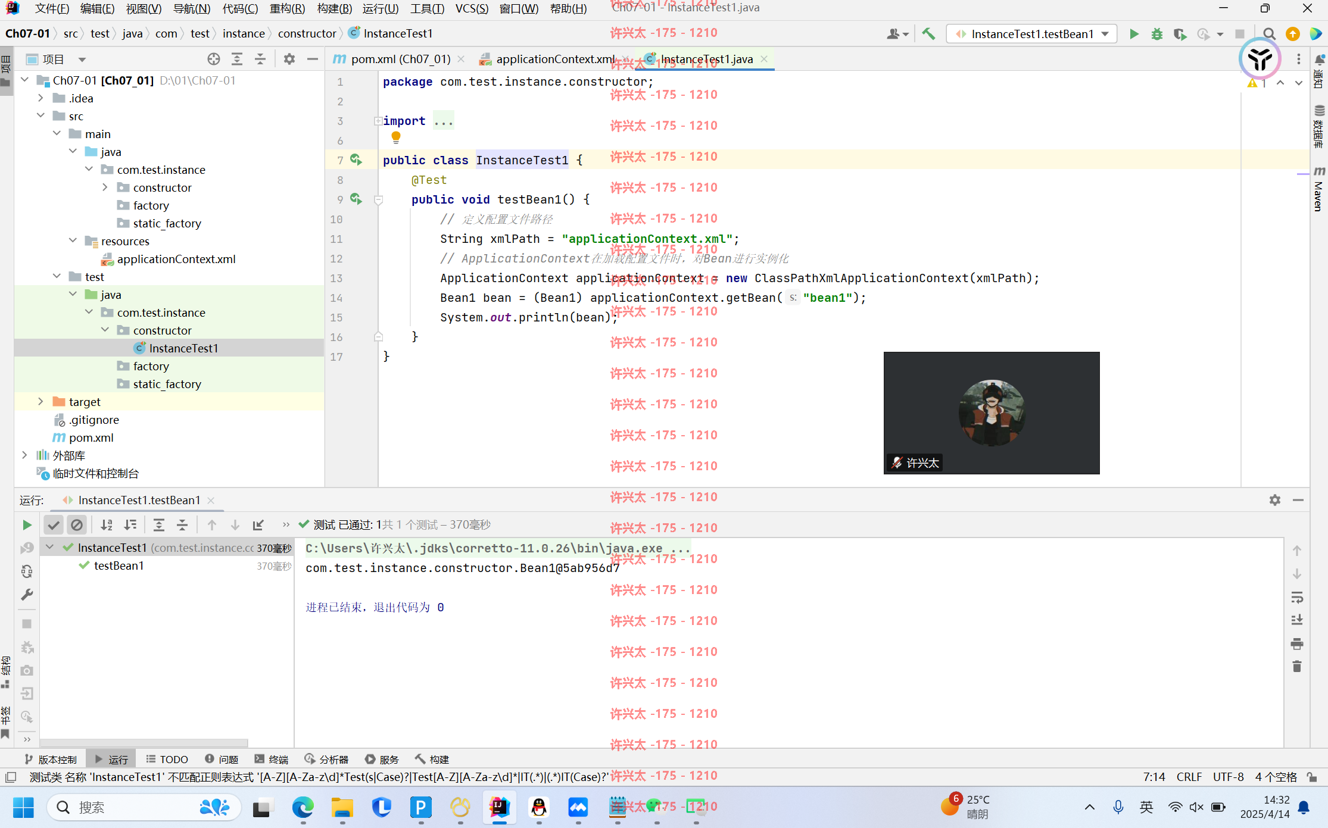Open Run panel settings gear
Image resolution: width=1328 pixels, height=828 pixels.
(x=1275, y=500)
